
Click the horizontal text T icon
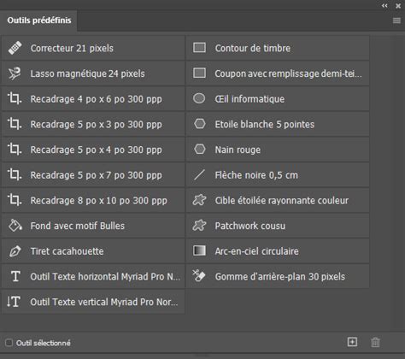[15, 276]
